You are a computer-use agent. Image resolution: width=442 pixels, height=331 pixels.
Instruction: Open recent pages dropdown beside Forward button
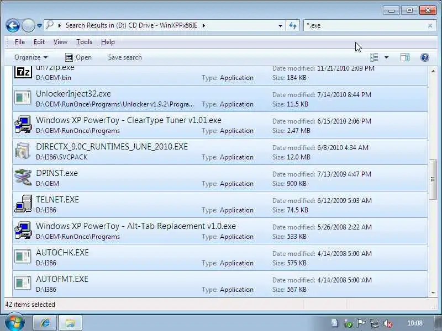tap(39, 26)
